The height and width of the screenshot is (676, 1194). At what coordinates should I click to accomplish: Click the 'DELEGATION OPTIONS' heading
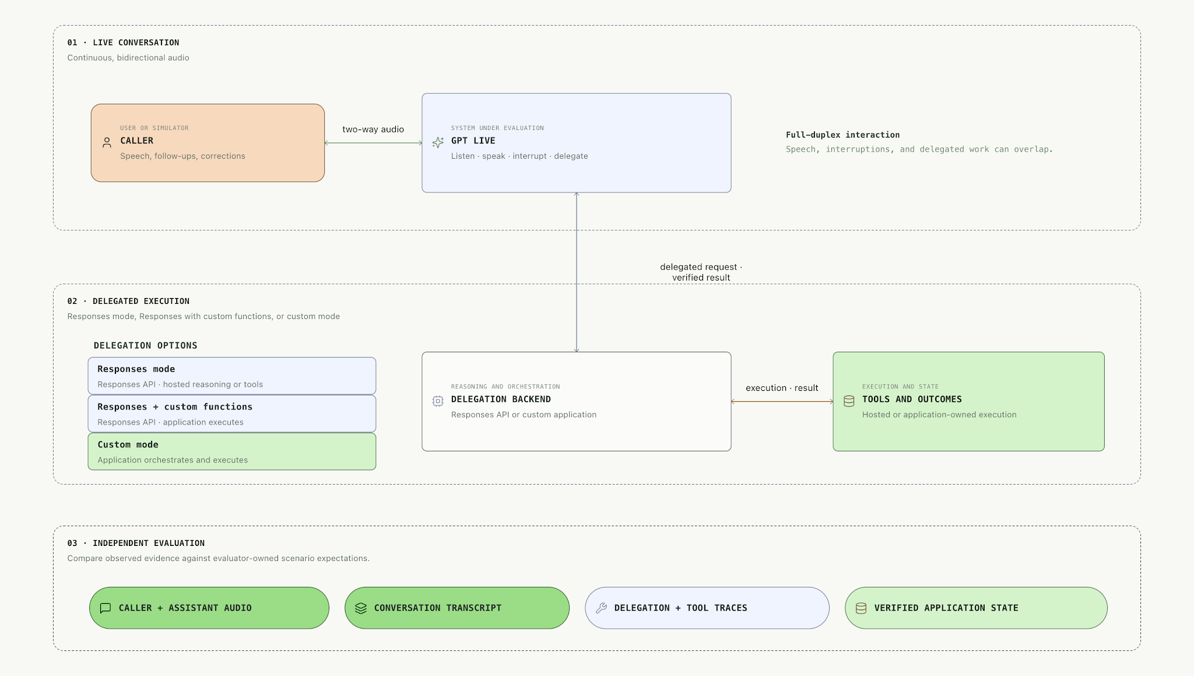(x=146, y=346)
